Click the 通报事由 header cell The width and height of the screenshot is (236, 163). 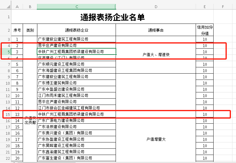pyautogui.click(x=156, y=30)
